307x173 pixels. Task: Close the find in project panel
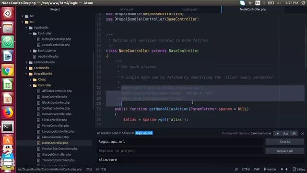[x=303, y=134]
